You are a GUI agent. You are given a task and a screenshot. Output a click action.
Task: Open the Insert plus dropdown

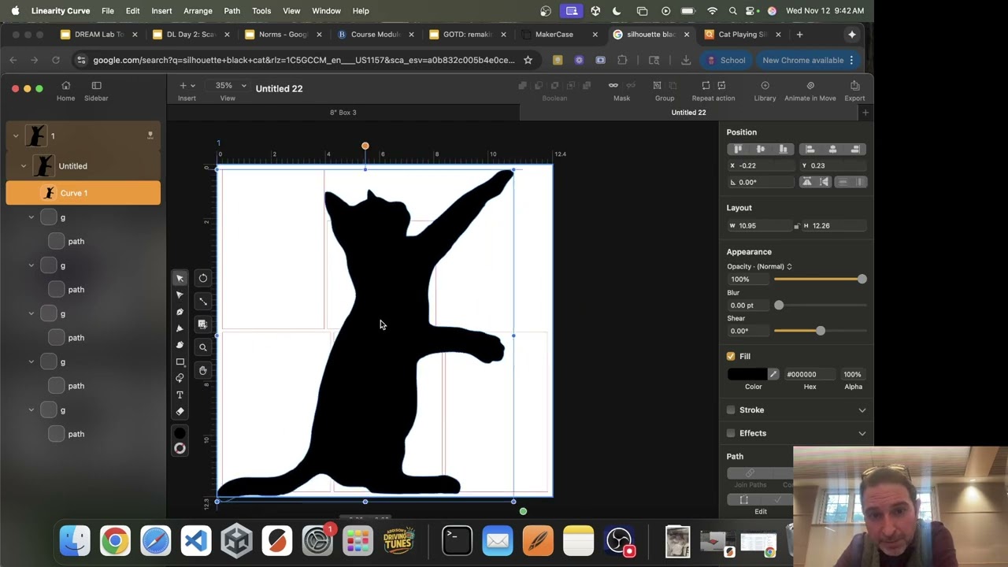[187, 85]
